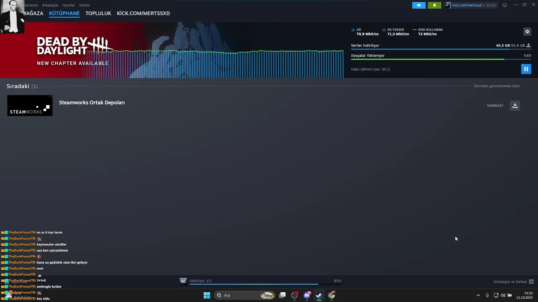Open network tray icon

(x=496, y=295)
